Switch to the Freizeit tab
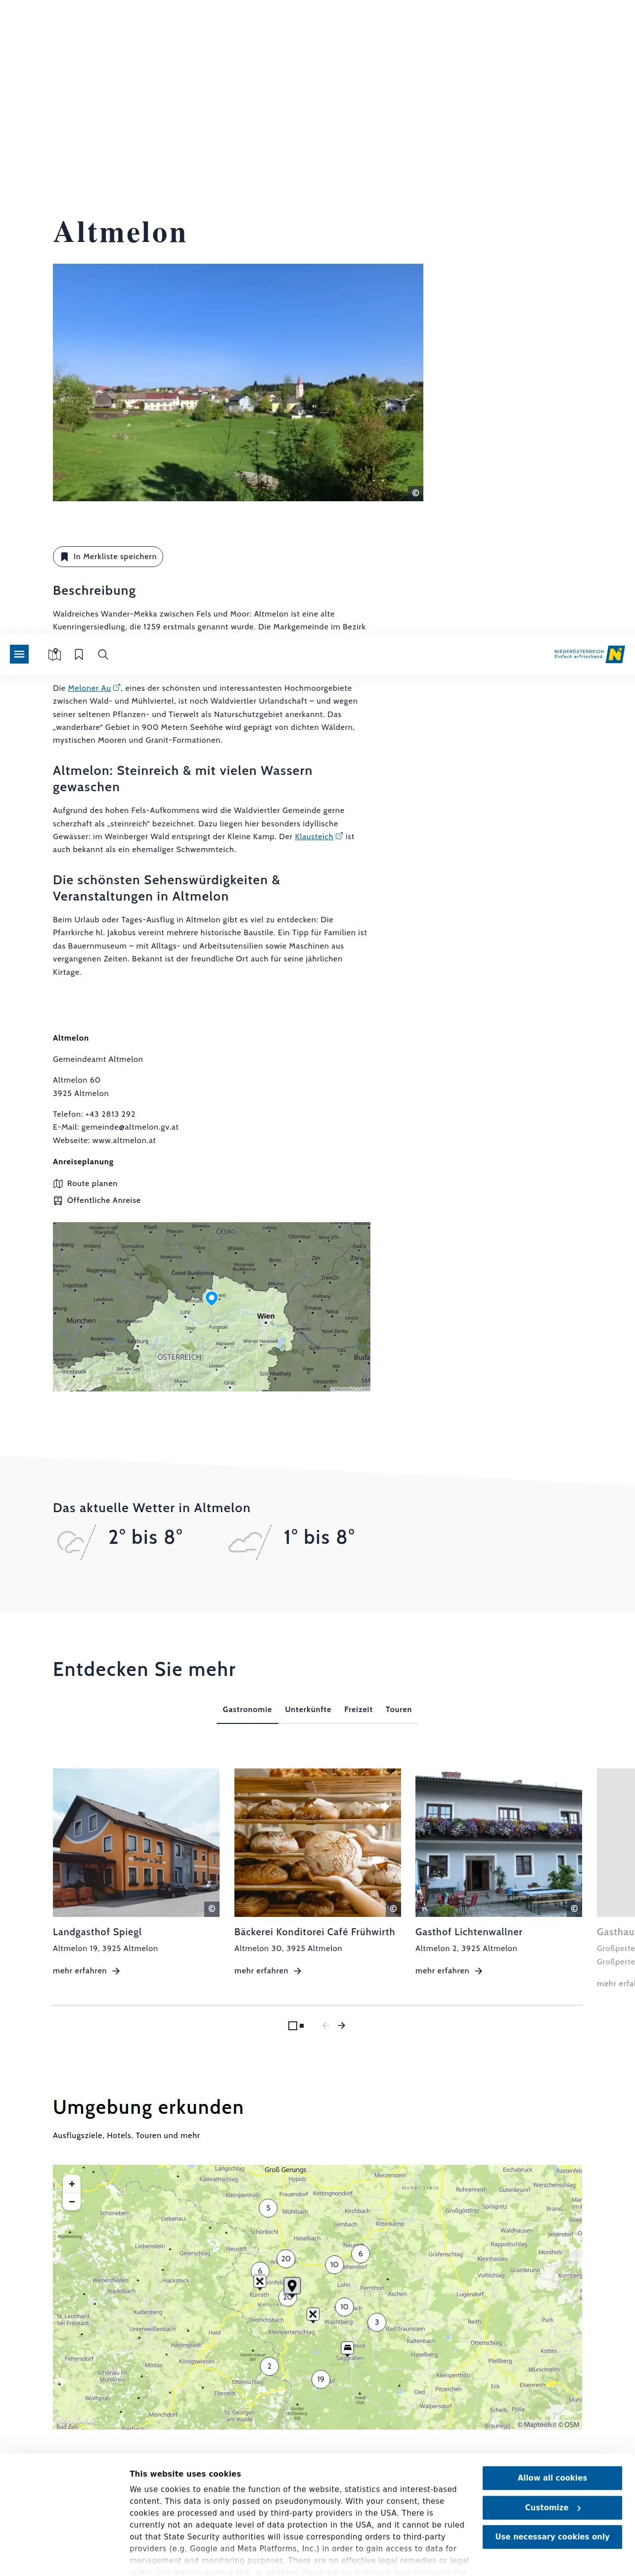Screen dimensions: 635x2576 pos(358,1709)
